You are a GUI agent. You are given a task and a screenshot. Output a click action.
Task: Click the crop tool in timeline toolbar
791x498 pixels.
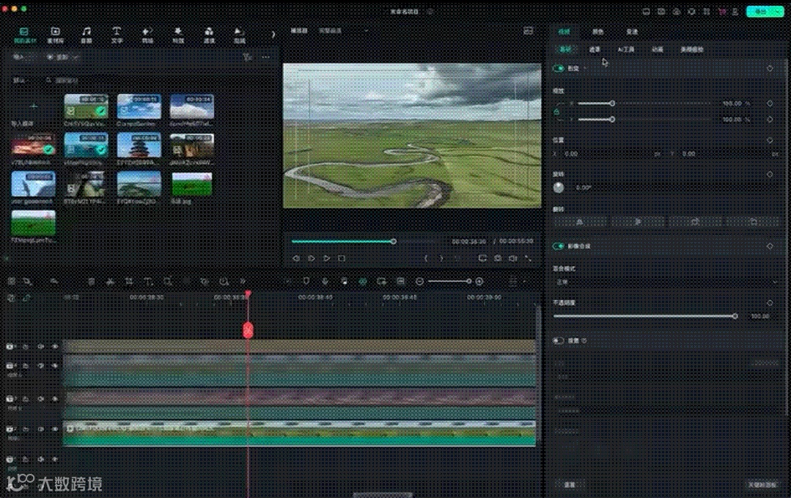(x=129, y=282)
